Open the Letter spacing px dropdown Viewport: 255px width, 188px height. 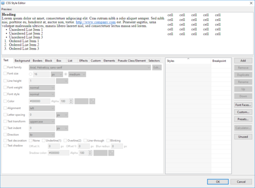(x=62, y=115)
